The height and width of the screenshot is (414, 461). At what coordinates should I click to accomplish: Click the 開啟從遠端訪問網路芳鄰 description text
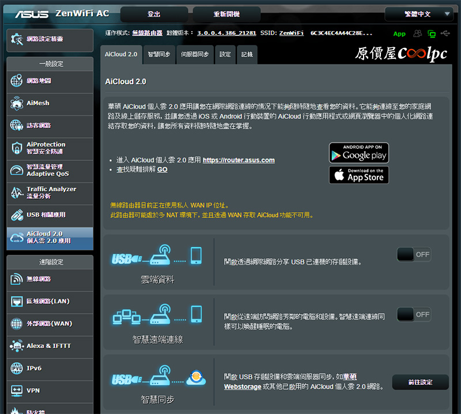pos(304,322)
